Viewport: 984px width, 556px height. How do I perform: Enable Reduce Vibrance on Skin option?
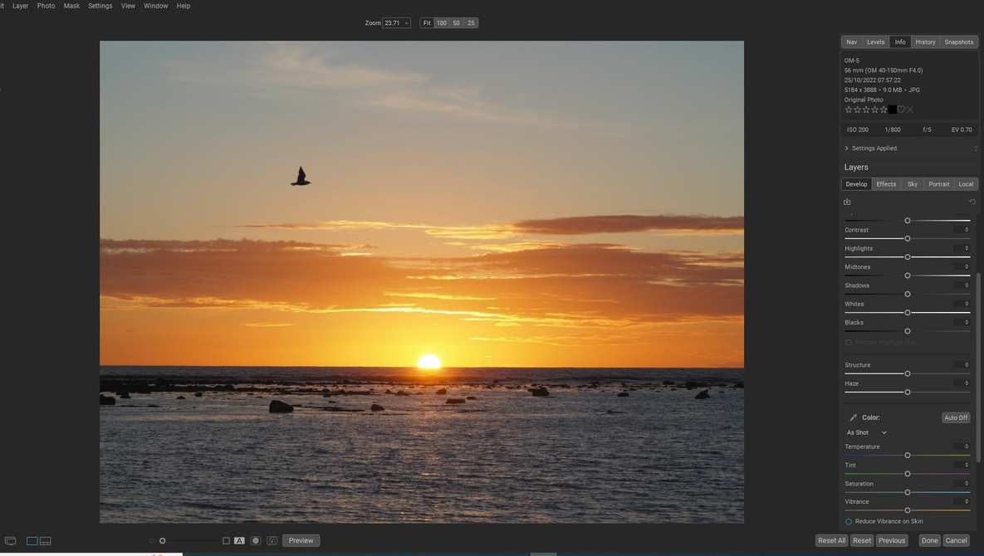(x=849, y=521)
